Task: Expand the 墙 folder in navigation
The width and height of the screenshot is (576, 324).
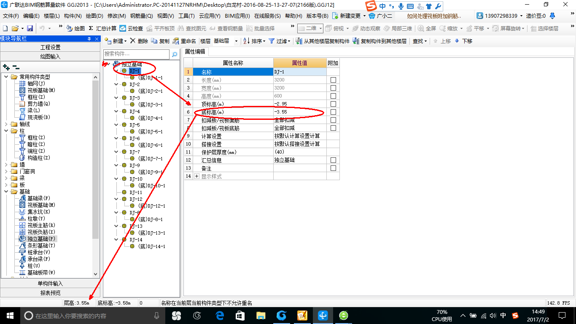Action: point(6,165)
